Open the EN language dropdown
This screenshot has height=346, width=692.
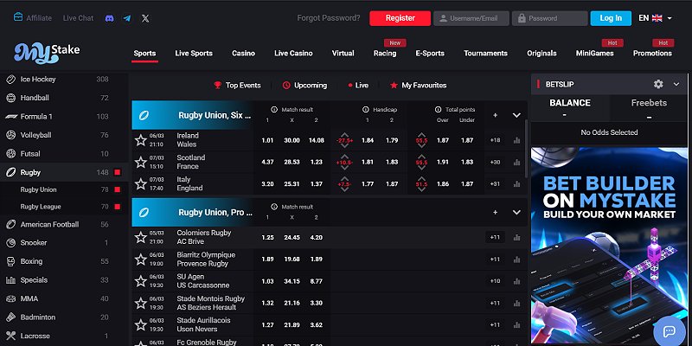(x=655, y=18)
